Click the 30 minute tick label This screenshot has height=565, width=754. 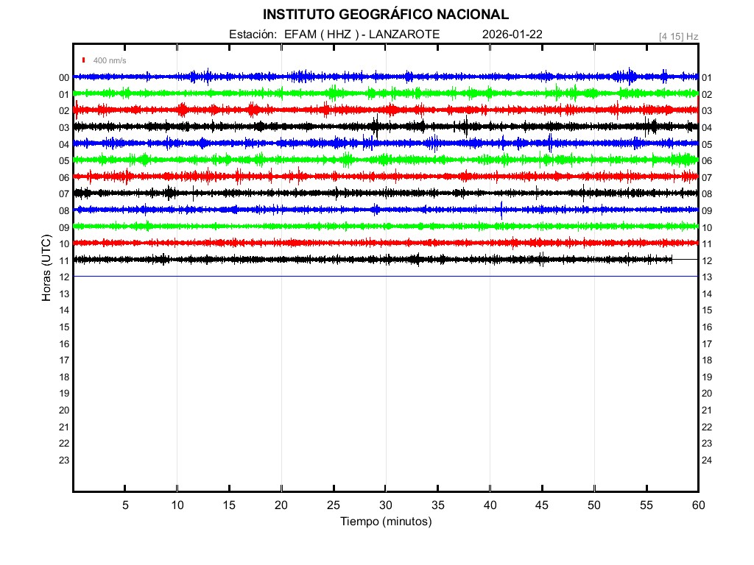point(386,505)
